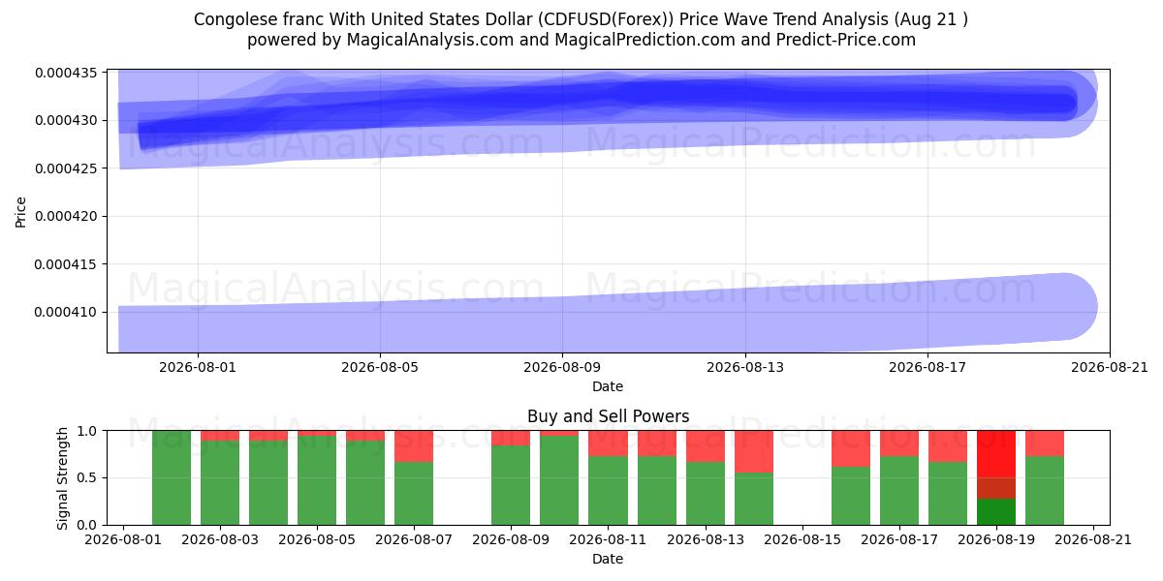Click the 'Buy and Sell Powers' chart title
The height and width of the screenshot is (581, 1163).
tap(608, 416)
